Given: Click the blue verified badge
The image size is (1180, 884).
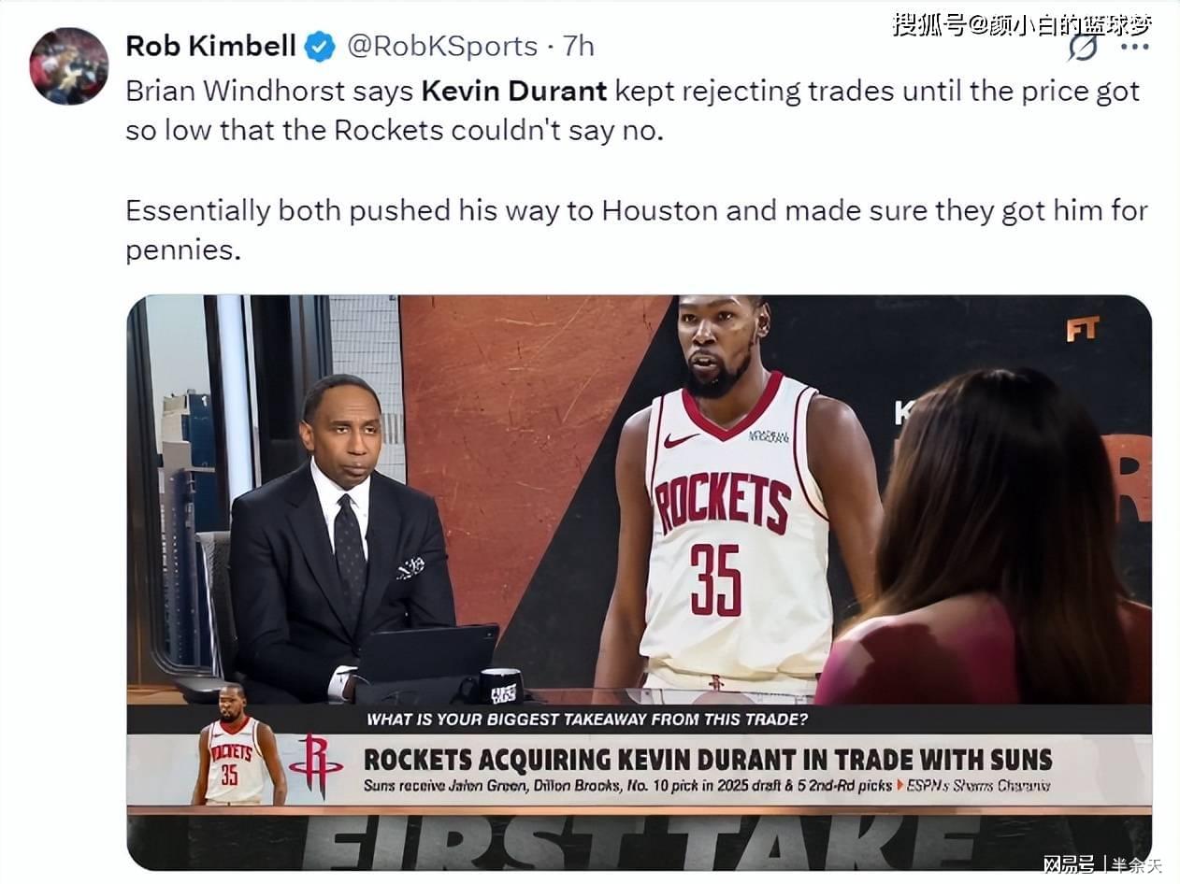Looking at the screenshot, I should (320, 46).
